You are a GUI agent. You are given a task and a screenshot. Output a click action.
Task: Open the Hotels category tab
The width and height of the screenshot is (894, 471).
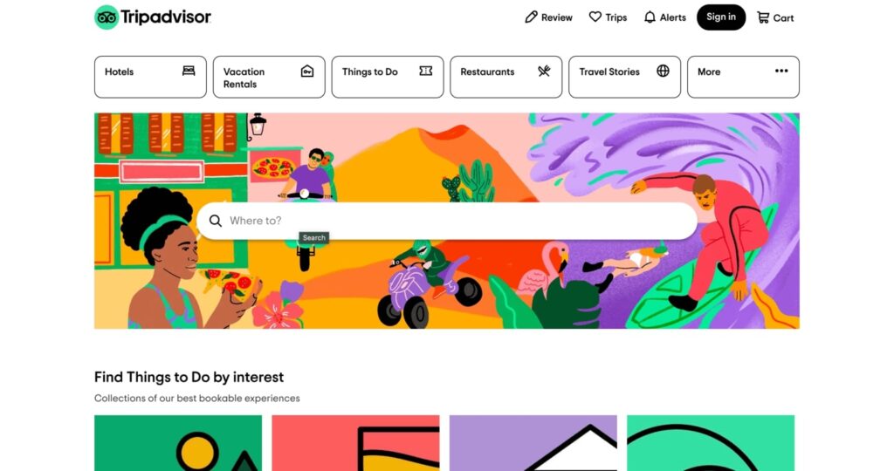click(x=150, y=77)
